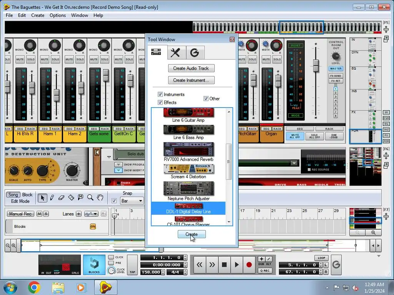Image resolution: width=394 pixels, height=295 pixels.
Task: Select the Mute tool
Action: click(x=80, y=198)
